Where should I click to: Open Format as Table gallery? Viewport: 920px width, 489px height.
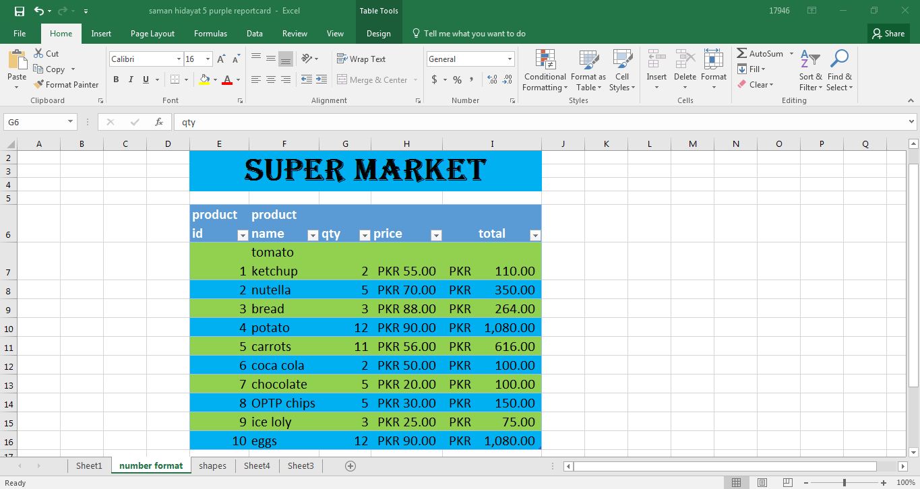(588, 71)
